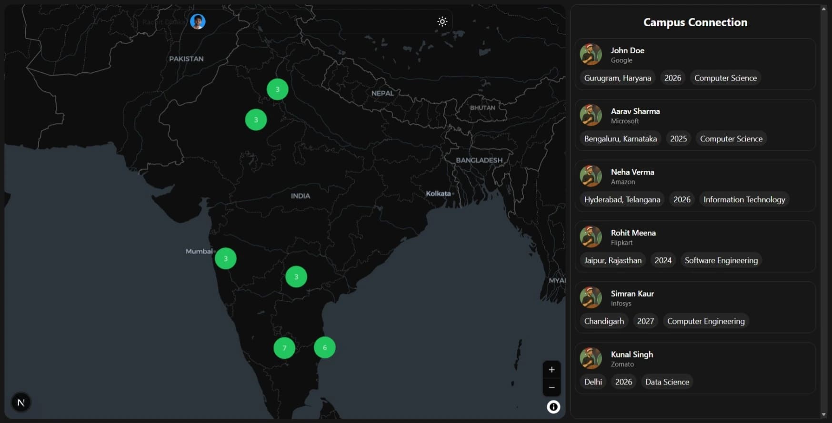This screenshot has width=832, height=423.
Task: Open Aarav Sharma's name link
Action: coord(635,111)
